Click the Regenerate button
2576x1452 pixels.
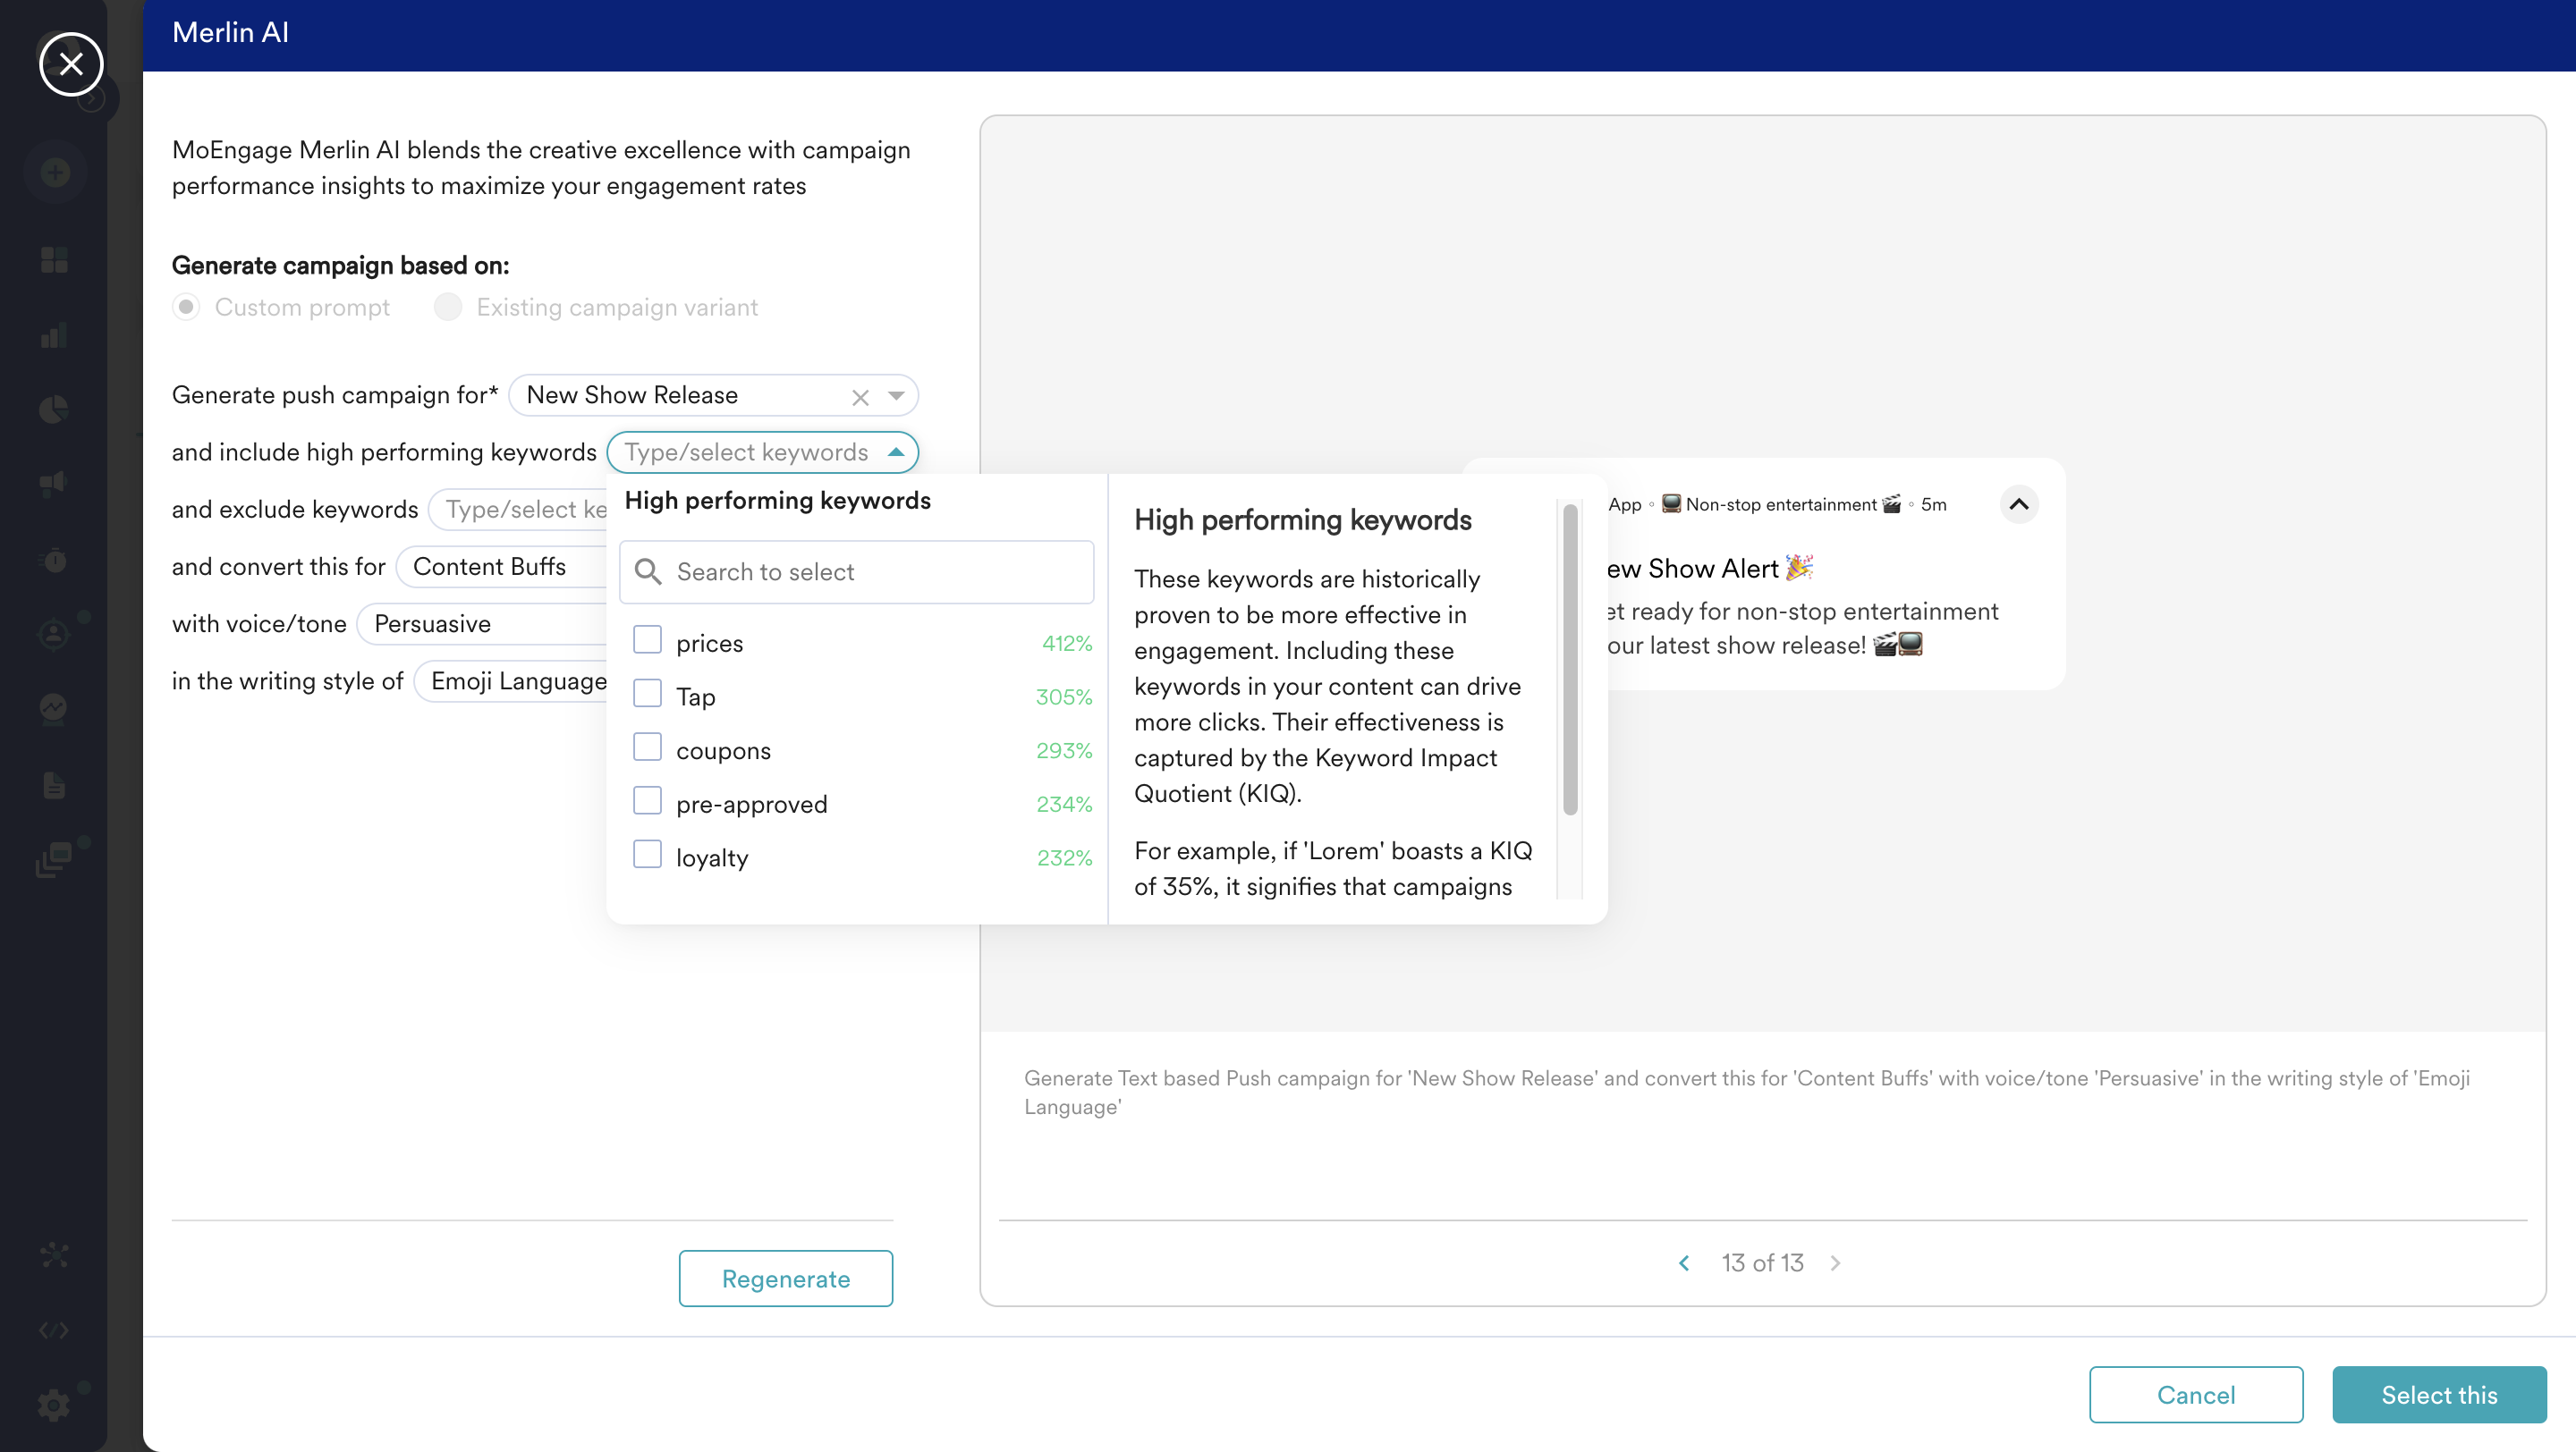(786, 1279)
